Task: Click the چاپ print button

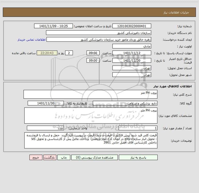Action: point(64,158)
